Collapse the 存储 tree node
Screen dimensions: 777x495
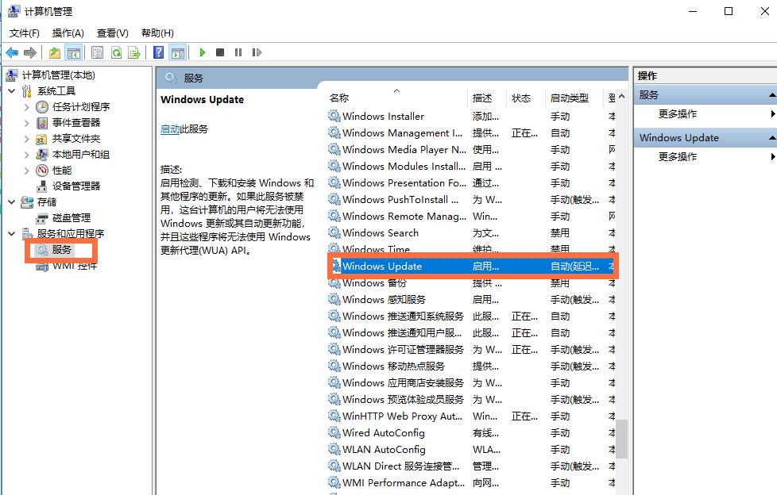12,202
